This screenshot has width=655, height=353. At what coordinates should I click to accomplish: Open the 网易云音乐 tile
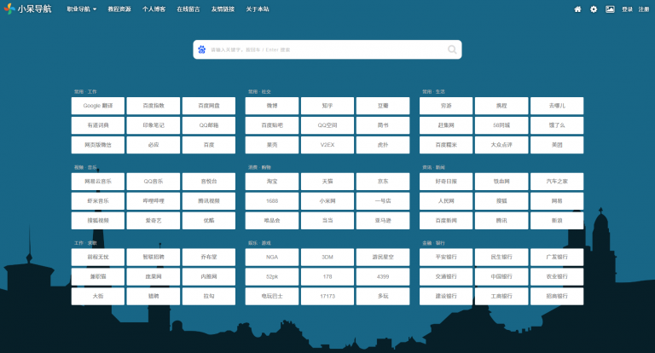pos(98,182)
